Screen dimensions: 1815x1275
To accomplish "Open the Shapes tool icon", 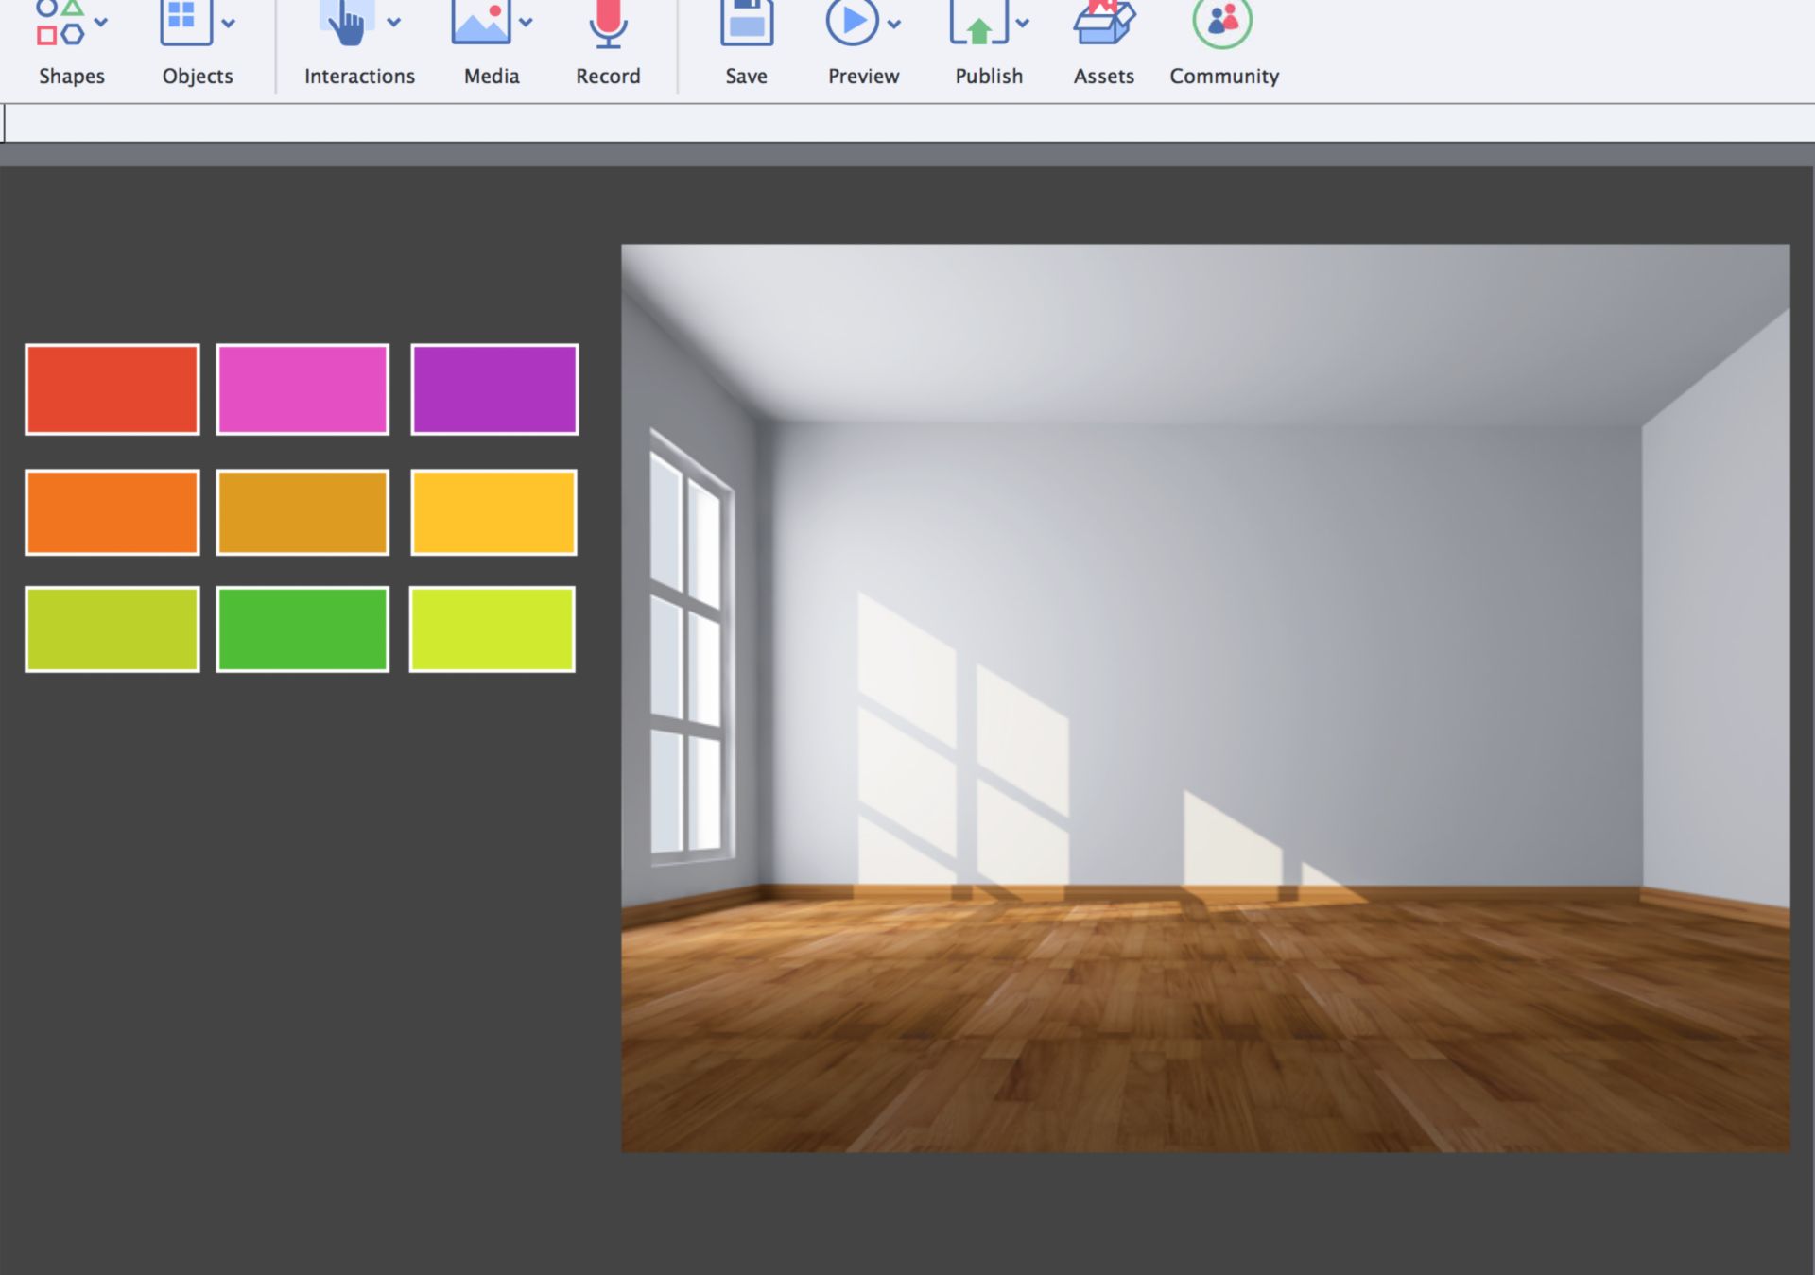I will pos(60,23).
